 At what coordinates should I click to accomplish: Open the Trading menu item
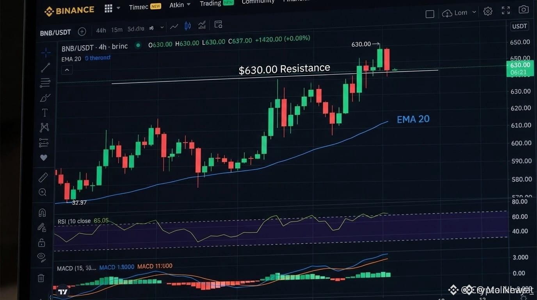point(217,3)
